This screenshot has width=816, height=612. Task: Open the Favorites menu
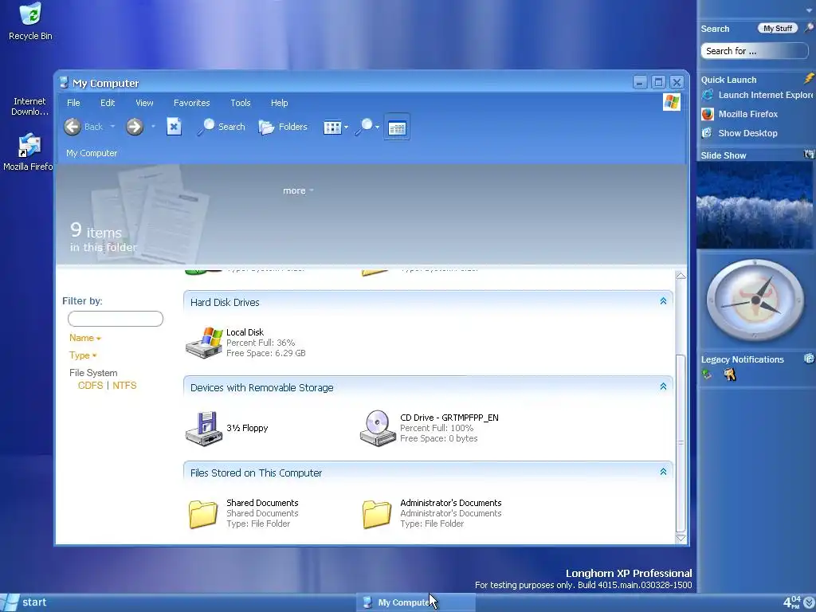pos(191,103)
